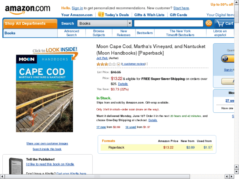
Task: Click the Kindle device image
Action: (13, 166)
